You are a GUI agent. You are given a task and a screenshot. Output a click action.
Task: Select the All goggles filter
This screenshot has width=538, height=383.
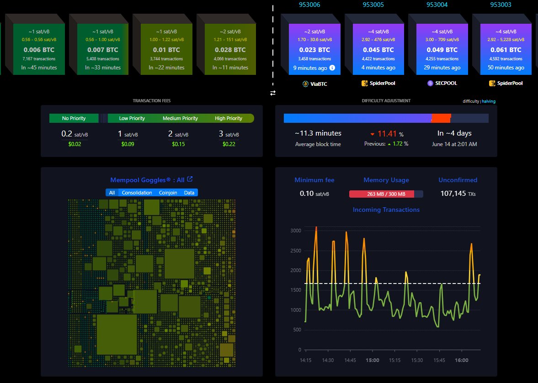(112, 193)
